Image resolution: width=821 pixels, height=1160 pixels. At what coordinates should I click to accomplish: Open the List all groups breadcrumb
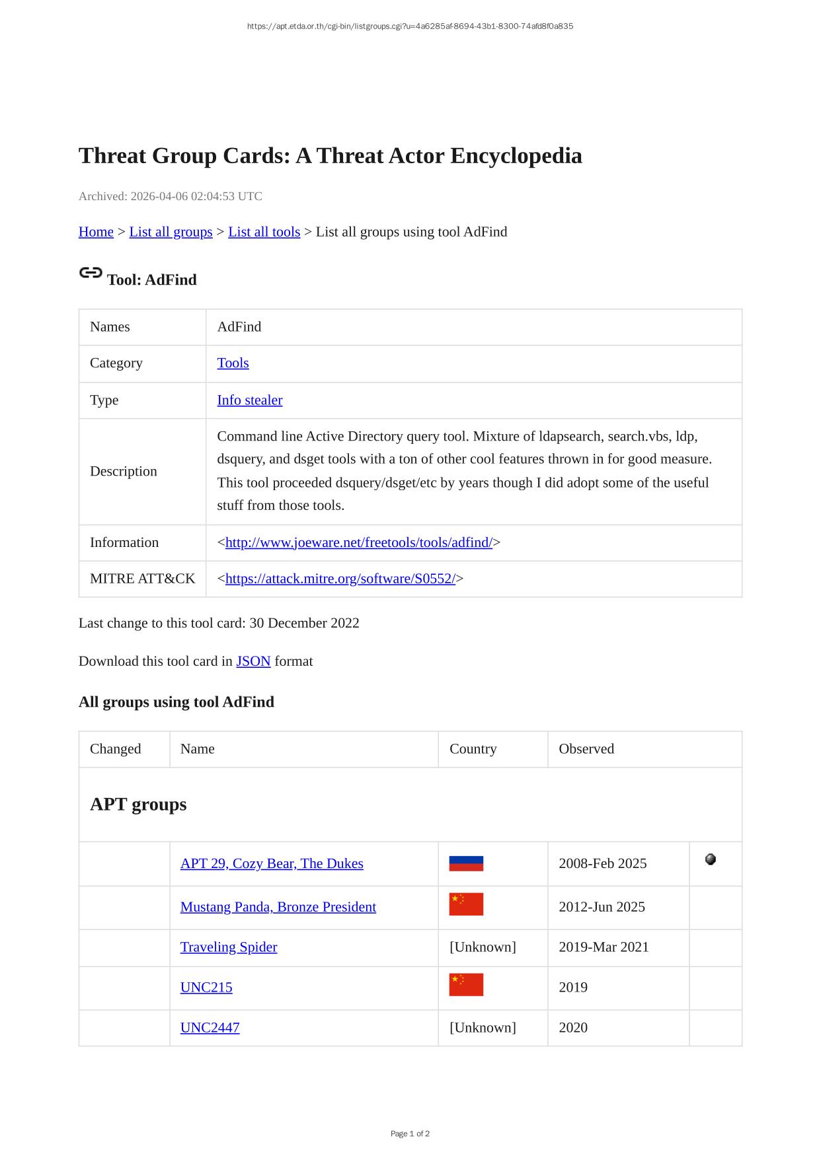coord(171,232)
